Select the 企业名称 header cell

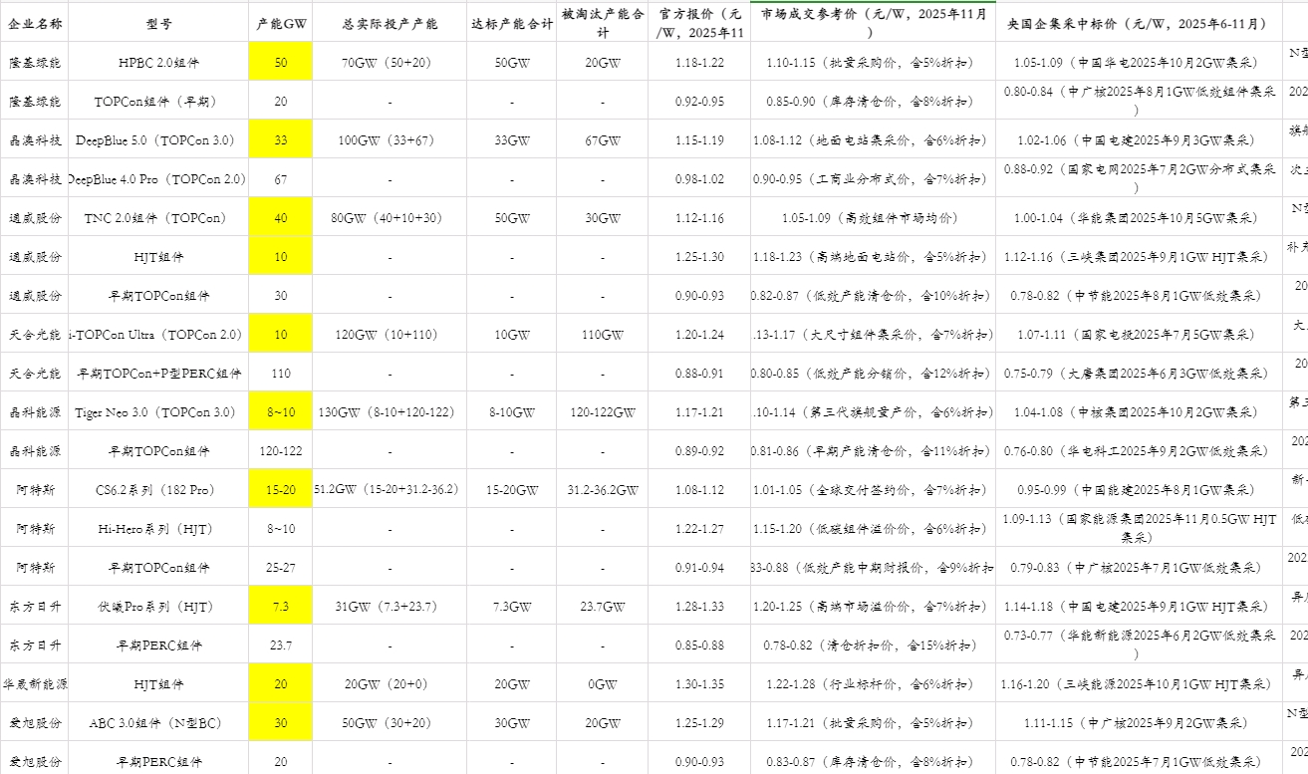(x=35, y=22)
